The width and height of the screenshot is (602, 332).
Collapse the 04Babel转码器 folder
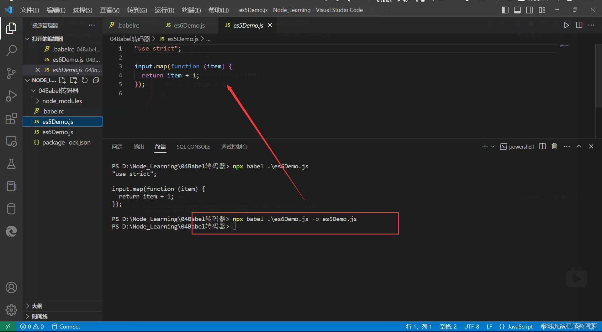tap(34, 91)
